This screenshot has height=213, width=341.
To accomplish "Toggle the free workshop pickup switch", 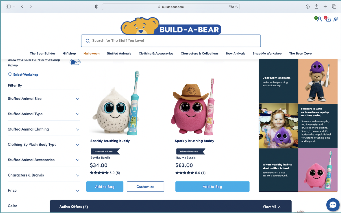I will pos(75,62).
